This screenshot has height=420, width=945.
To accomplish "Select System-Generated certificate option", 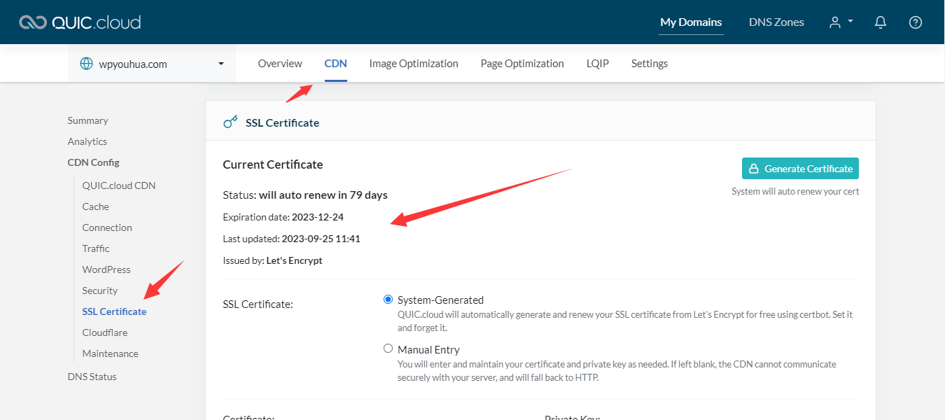I will (x=388, y=300).
